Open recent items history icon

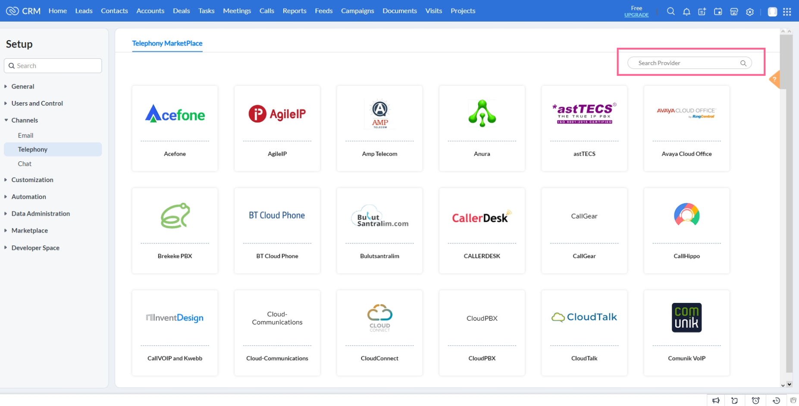(x=776, y=400)
